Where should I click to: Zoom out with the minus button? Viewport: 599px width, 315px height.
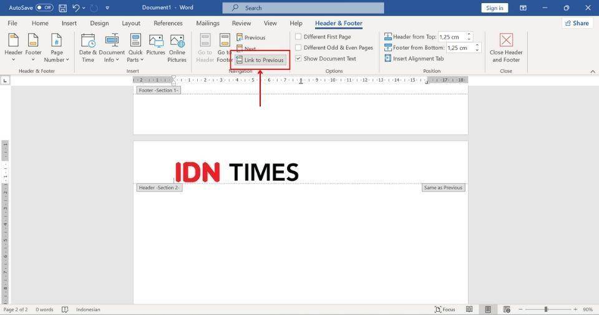pyautogui.click(x=520, y=309)
